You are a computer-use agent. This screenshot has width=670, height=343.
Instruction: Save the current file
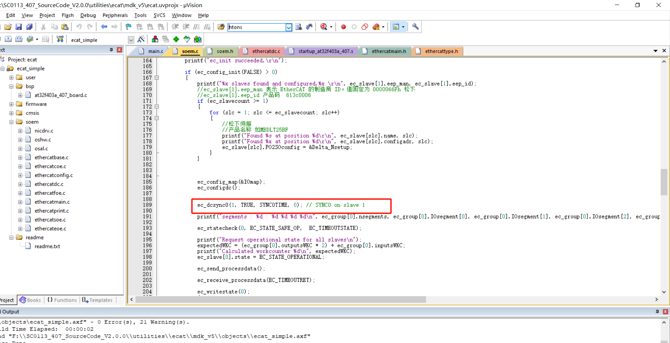point(19,27)
